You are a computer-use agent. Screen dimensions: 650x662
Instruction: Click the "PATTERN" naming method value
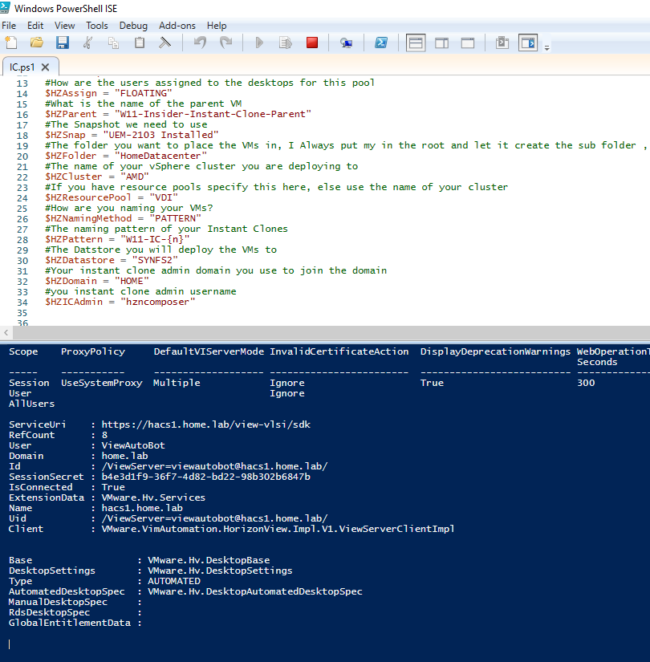(x=175, y=218)
